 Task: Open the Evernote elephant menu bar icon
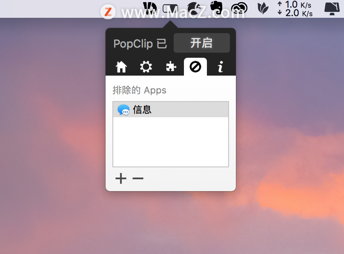coord(216,8)
